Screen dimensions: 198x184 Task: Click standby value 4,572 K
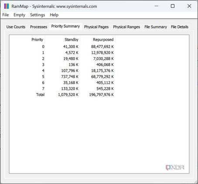pyautogui.click(x=72, y=53)
